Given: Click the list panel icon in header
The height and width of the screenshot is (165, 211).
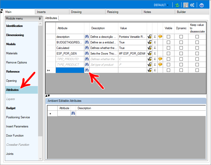Looking at the screenshot, I should tap(186, 5).
